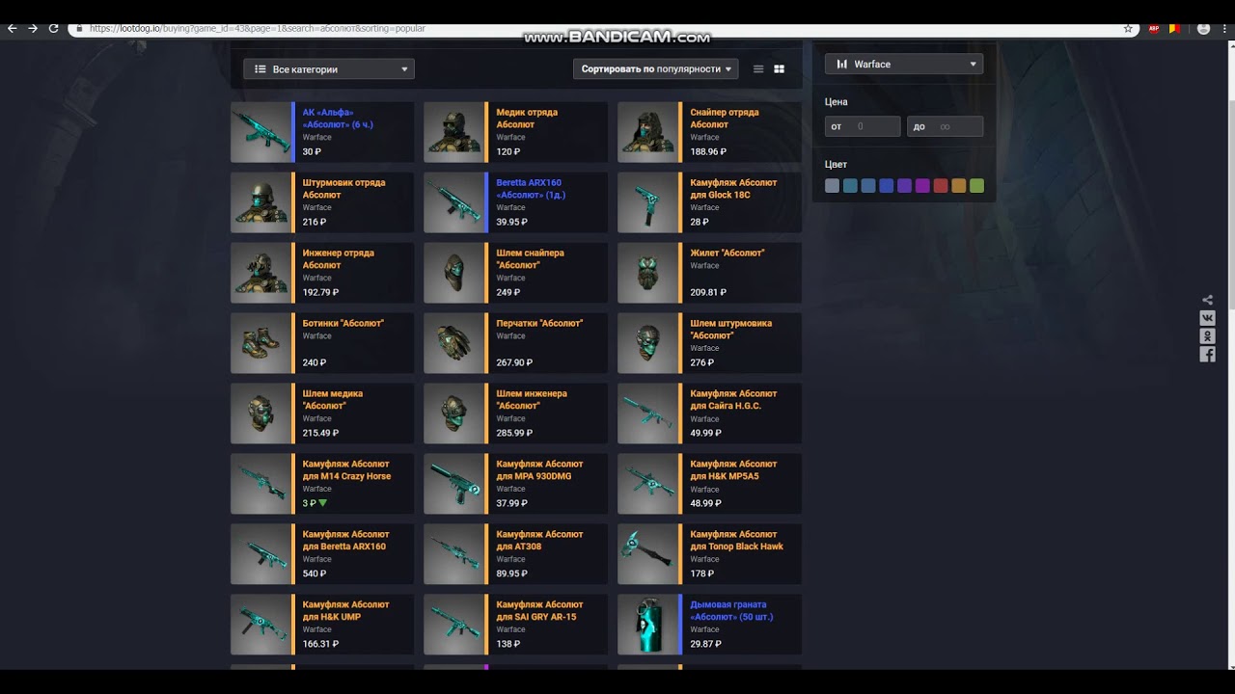1235x694 pixels.
Task: Open Камуфляж Абсолют для Glock 18C
Action: (x=709, y=202)
